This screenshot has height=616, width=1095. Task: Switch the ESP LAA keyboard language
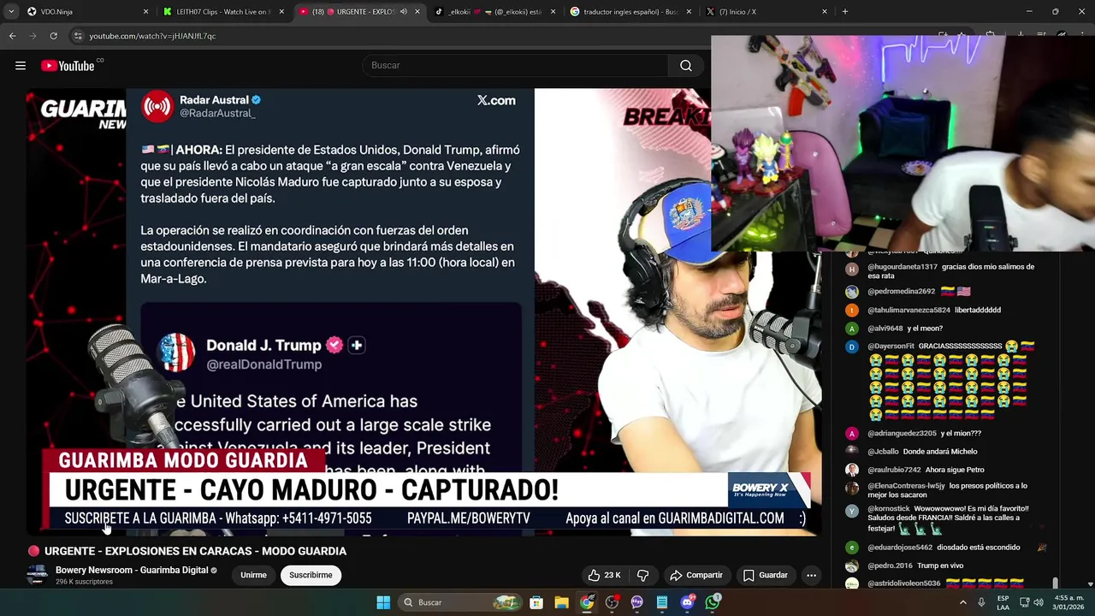tap(1003, 602)
